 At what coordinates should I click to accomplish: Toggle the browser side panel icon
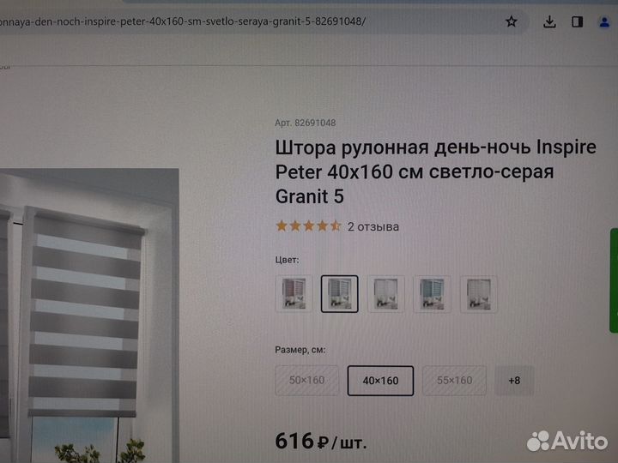(x=578, y=21)
